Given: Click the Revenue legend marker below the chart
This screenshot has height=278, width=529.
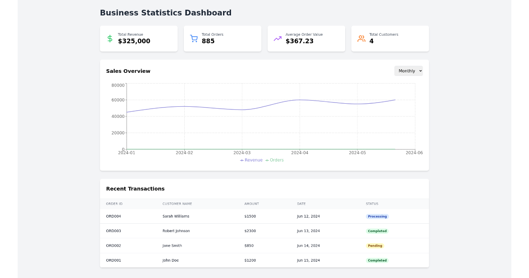Looking at the screenshot, I should [x=242, y=160].
